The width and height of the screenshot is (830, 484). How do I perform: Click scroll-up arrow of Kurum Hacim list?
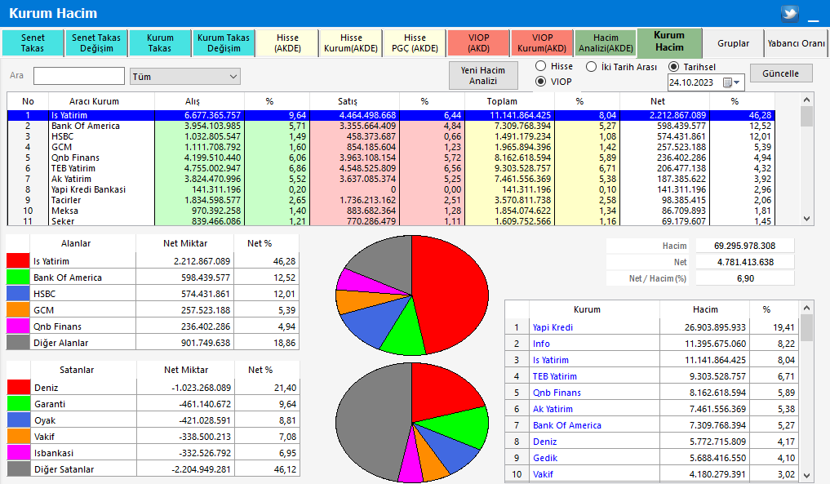coord(806,308)
